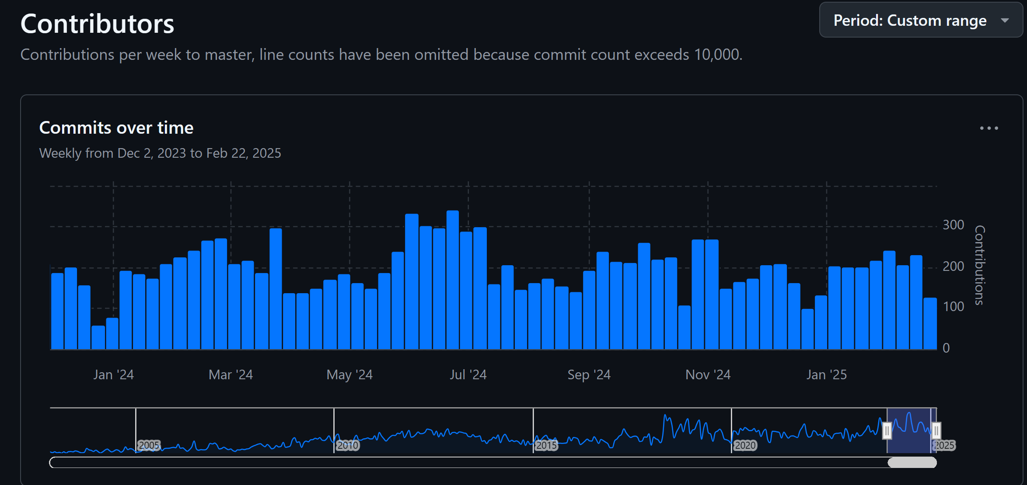This screenshot has height=485, width=1027.
Task: Click the 100 value on the y-axis
Action: pos(953,306)
